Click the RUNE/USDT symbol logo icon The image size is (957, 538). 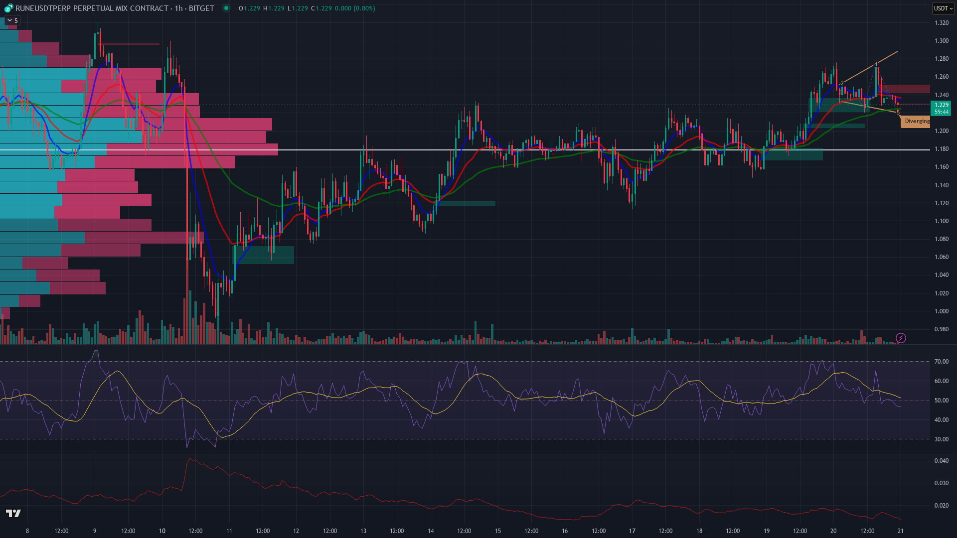click(8, 8)
